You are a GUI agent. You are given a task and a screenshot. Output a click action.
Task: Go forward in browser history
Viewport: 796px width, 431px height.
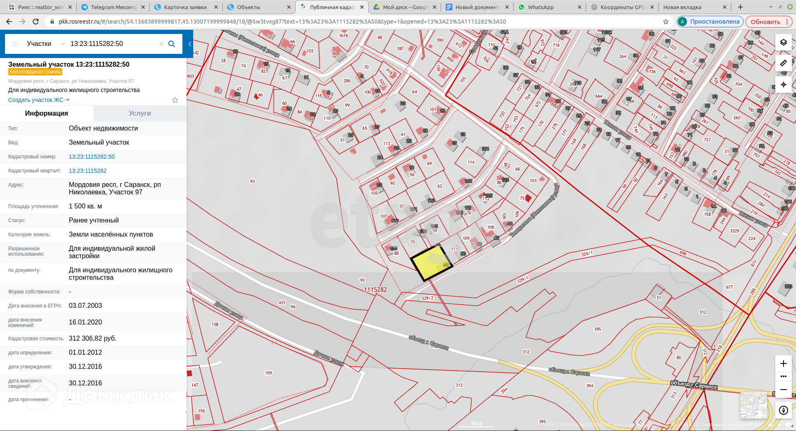pyautogui.click(x=22, y=22)
